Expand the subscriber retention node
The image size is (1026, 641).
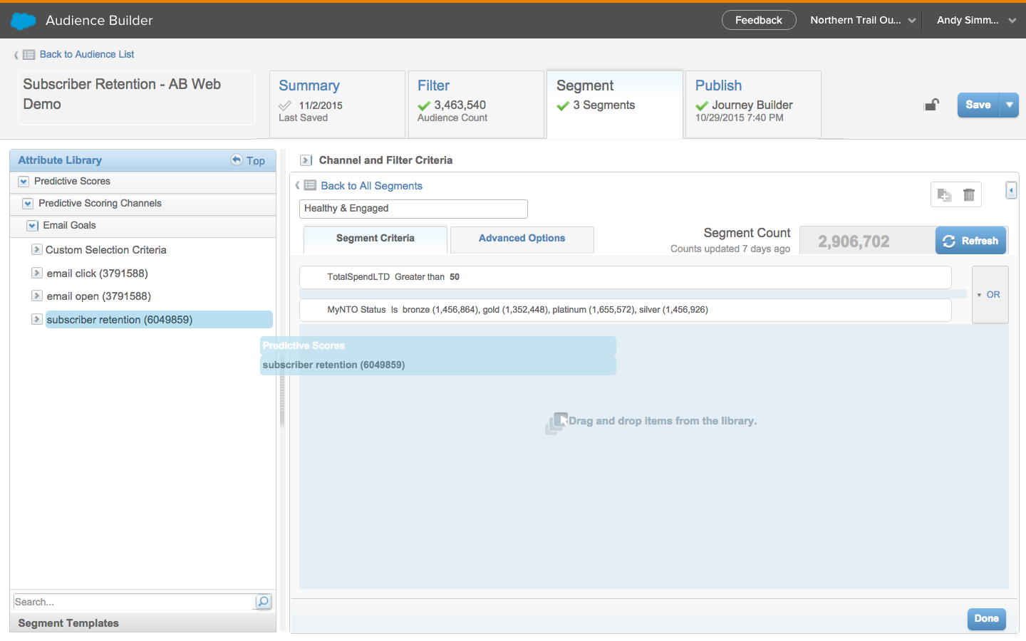[x=36, y=319]
